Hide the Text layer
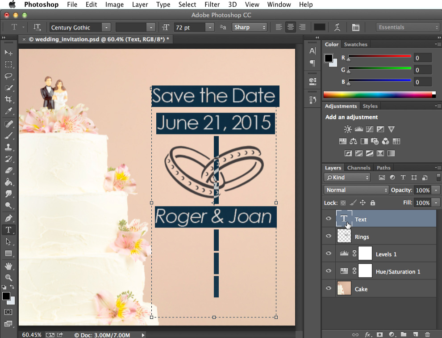Screen dimensions: 442x338 (328, 219)
